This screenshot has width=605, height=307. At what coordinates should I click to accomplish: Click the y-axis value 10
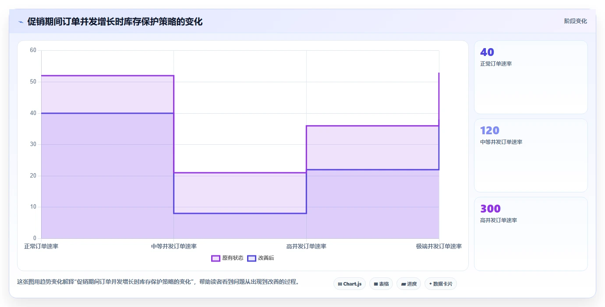point(33,207)
